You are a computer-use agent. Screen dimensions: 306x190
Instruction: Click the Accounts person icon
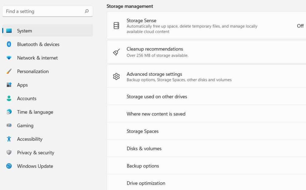pos(9,98)
